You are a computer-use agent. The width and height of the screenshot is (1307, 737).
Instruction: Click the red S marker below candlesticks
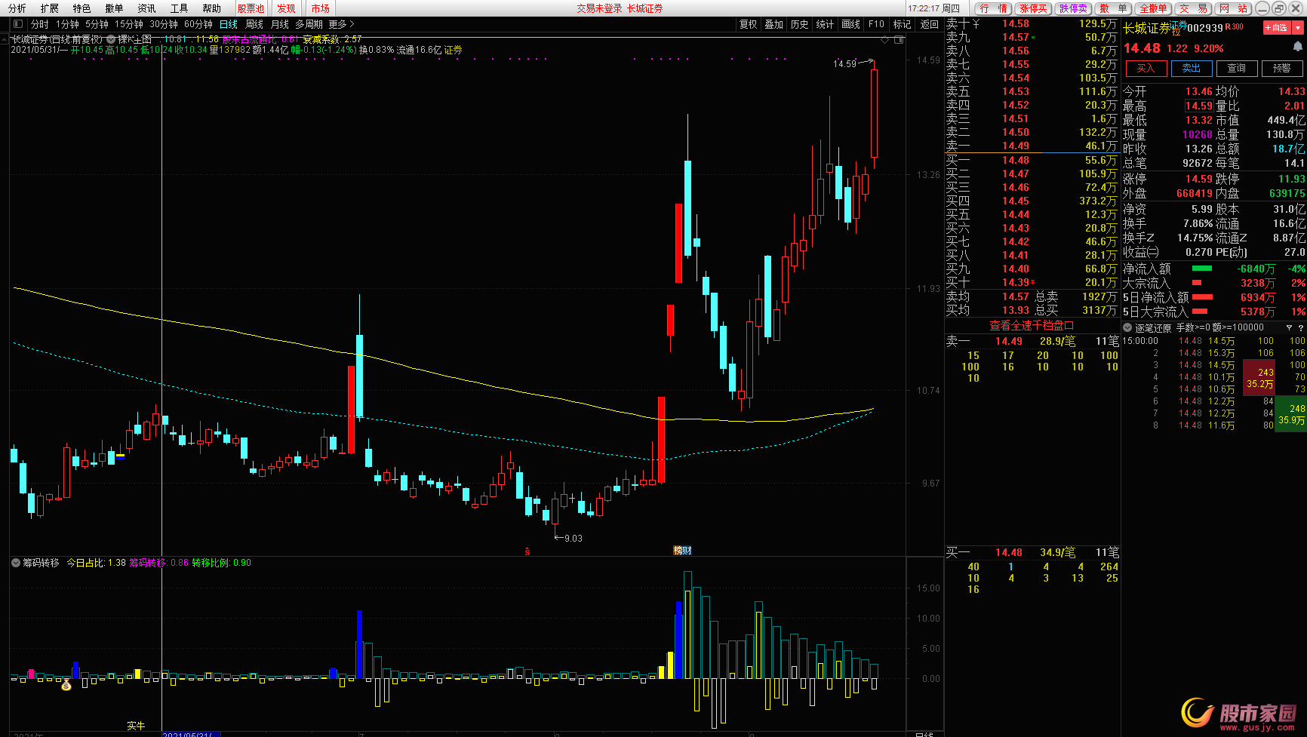[x=527, y=551]
